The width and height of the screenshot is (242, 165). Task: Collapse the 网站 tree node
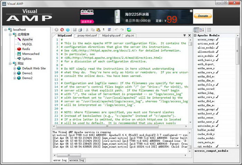pos(10,63)
